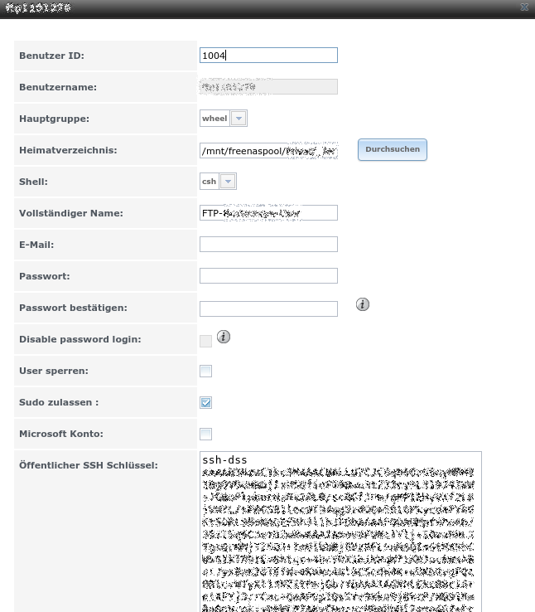
Task: Click inside the Öffentlicher SSH Schlüssel textarea
Action: pos(340,531)
